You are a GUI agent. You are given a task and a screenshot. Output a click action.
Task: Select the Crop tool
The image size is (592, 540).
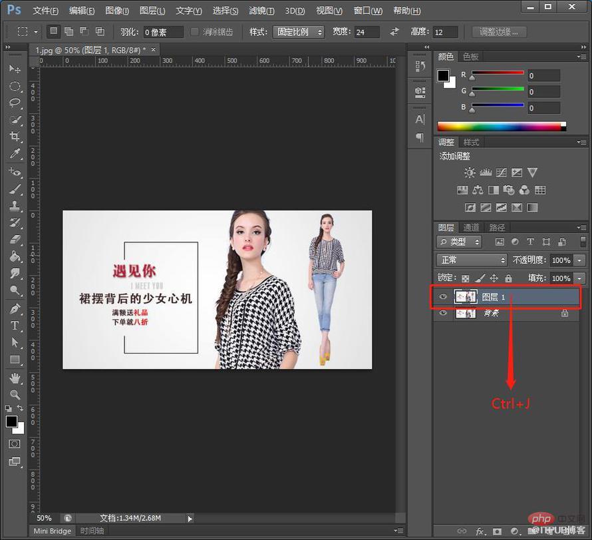pyautogui.click(x=15, y=136)
